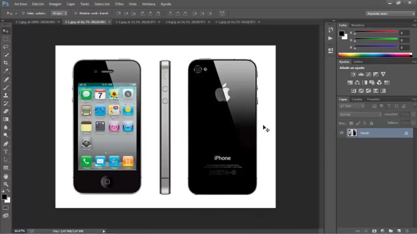417x234 pixels.
Task: Toggle lock image pixels brush icon
Action: point(358,123)
